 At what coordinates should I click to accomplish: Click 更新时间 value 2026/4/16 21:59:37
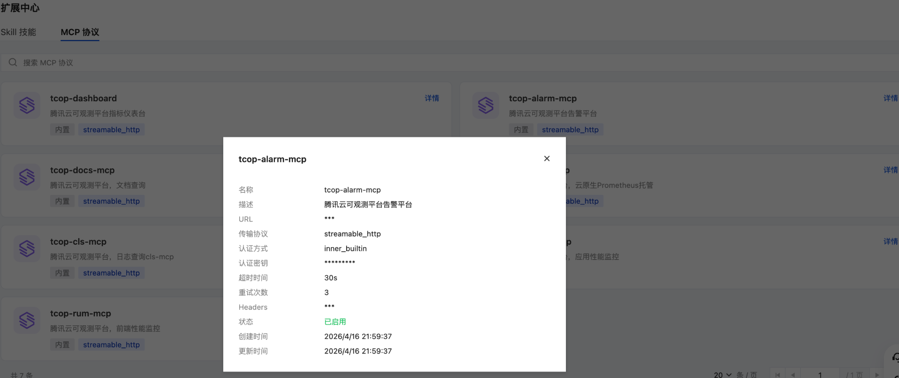pos(358,351)
